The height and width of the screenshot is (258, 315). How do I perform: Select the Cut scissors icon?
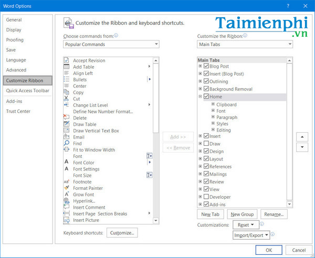tap(67, 99)
